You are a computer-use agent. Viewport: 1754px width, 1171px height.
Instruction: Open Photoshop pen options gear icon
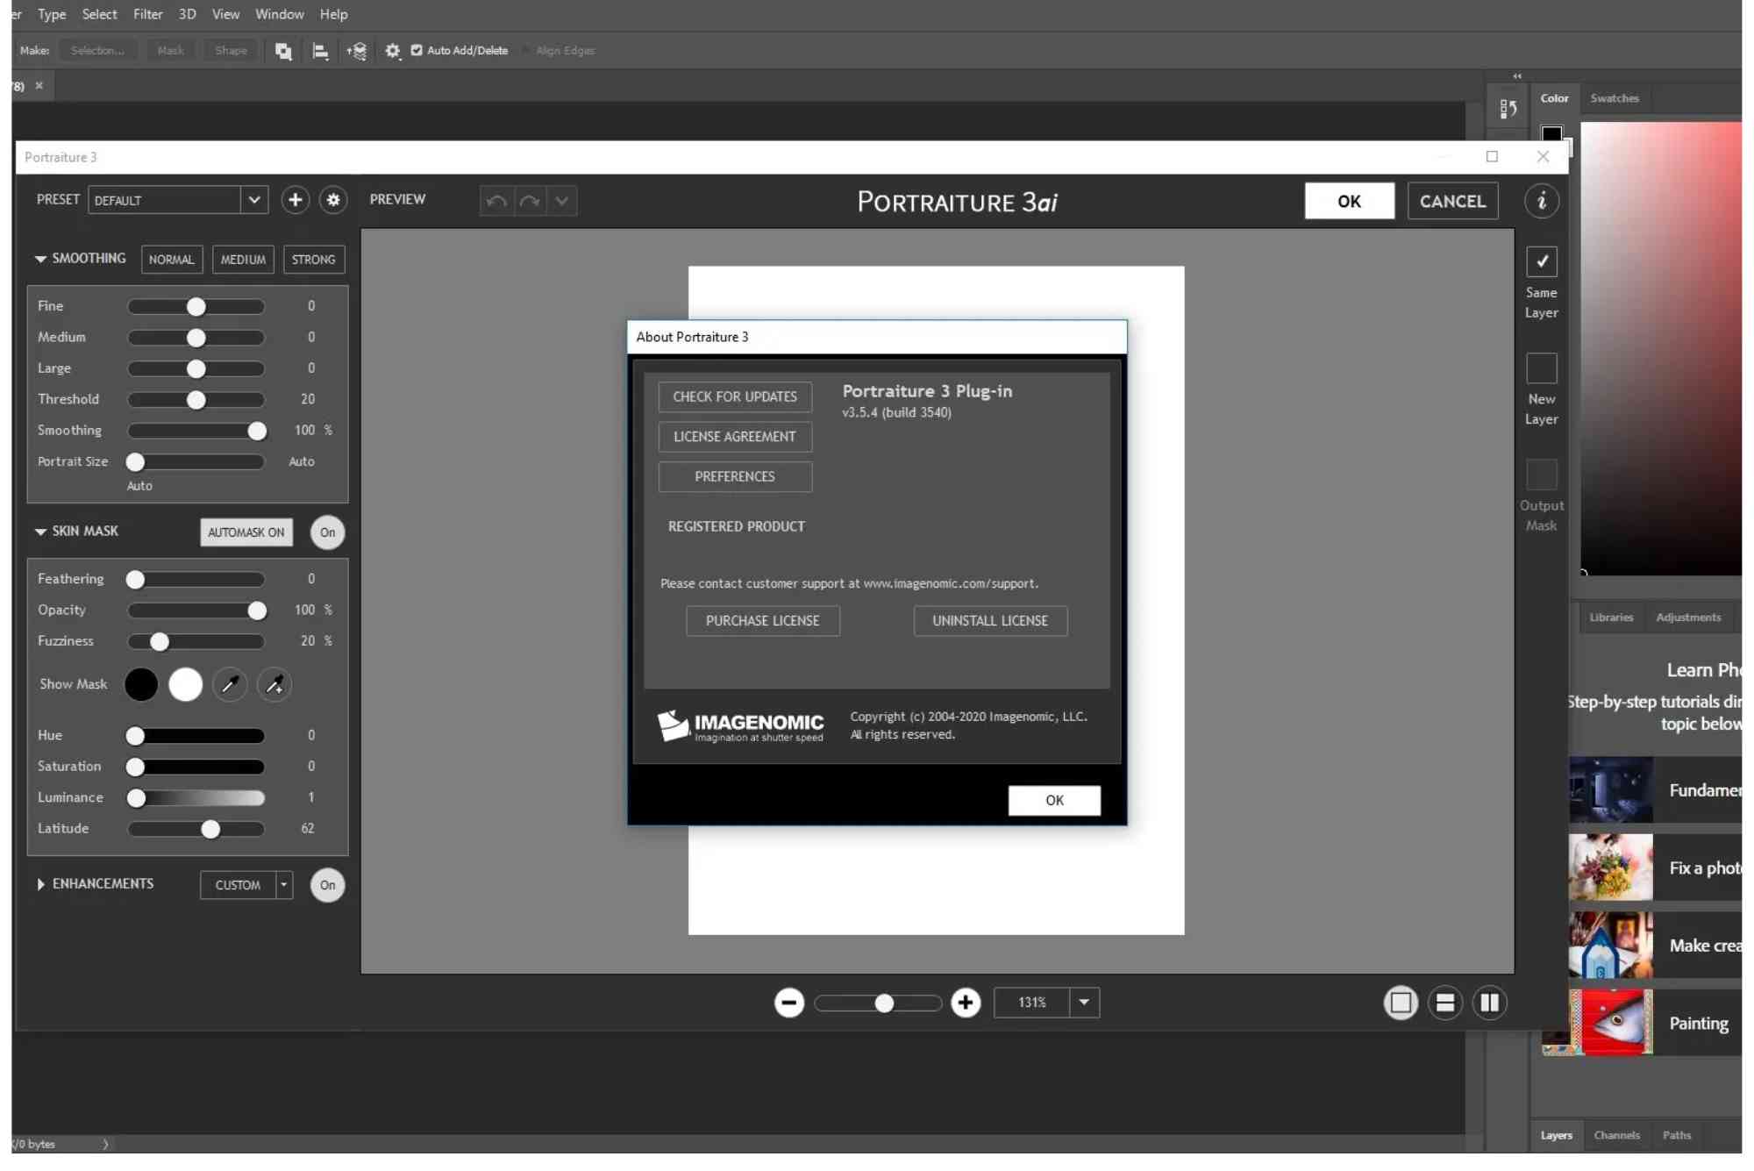point(392,51)
